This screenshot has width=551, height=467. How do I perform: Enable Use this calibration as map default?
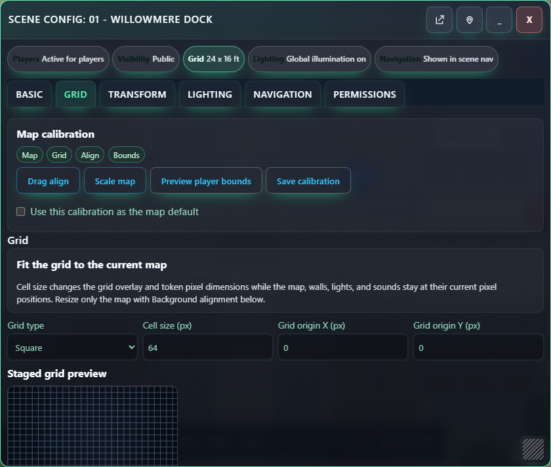pyautogui.click(x=21, y=212)
